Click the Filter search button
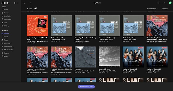Screen dimensions: 173x91 coord(165,9)
